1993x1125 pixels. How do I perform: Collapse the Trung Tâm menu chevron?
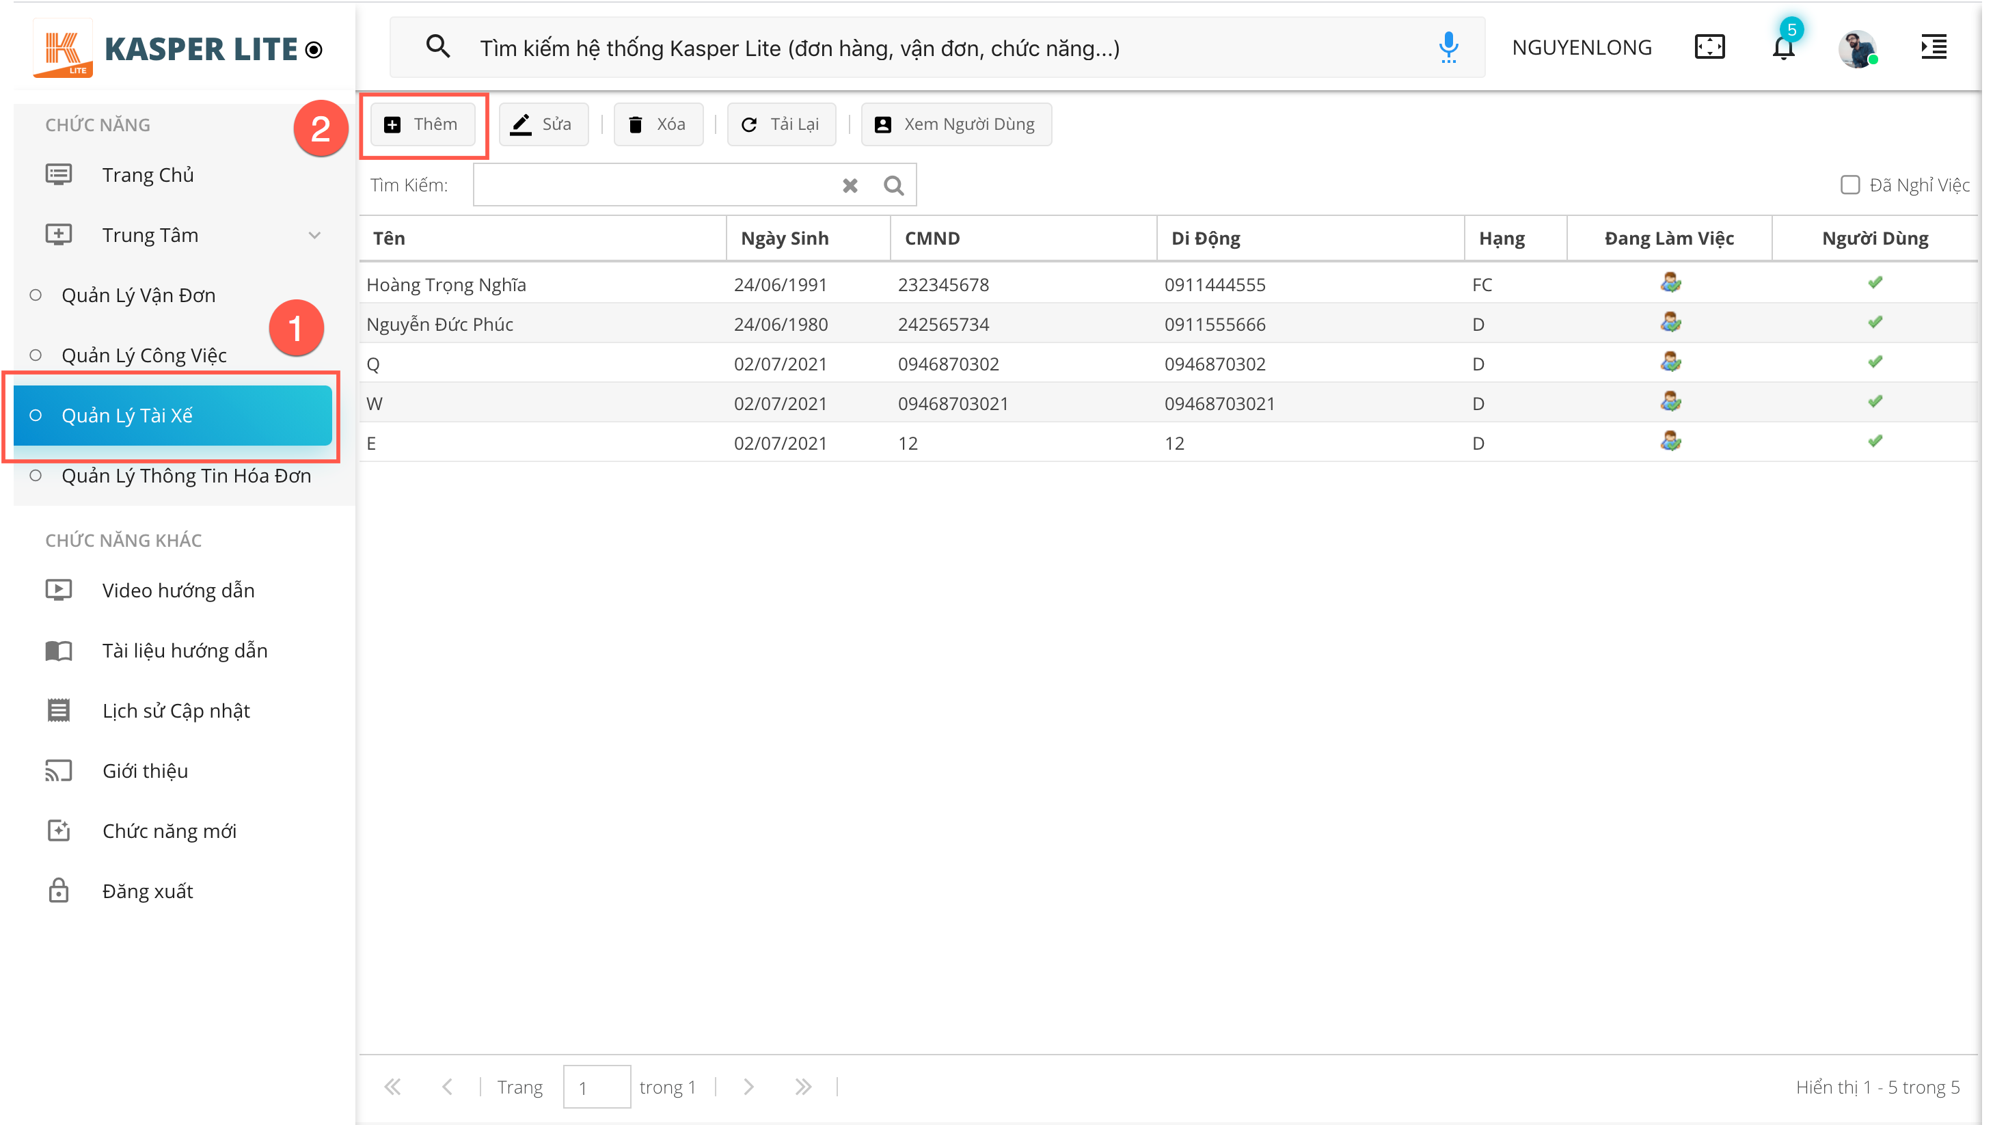point(314,235)
